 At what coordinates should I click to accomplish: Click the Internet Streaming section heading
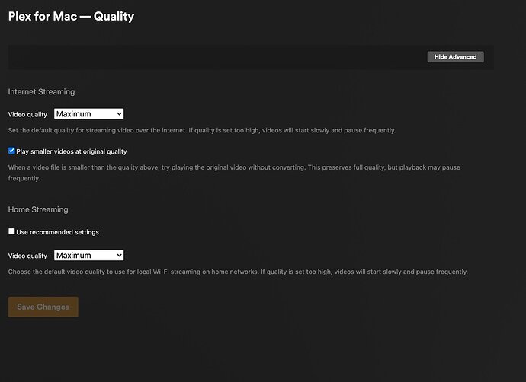(42, 92)
